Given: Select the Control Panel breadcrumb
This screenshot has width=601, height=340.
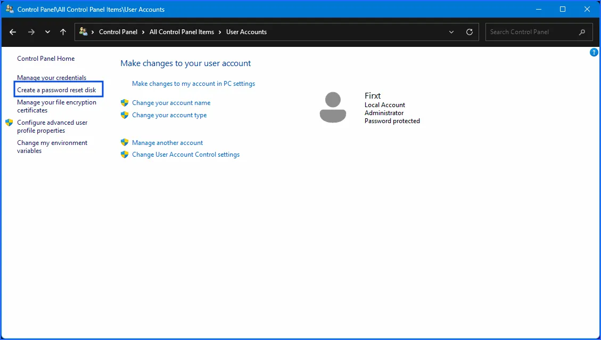Looking at the screenshot, I should [x=118, y=32].
